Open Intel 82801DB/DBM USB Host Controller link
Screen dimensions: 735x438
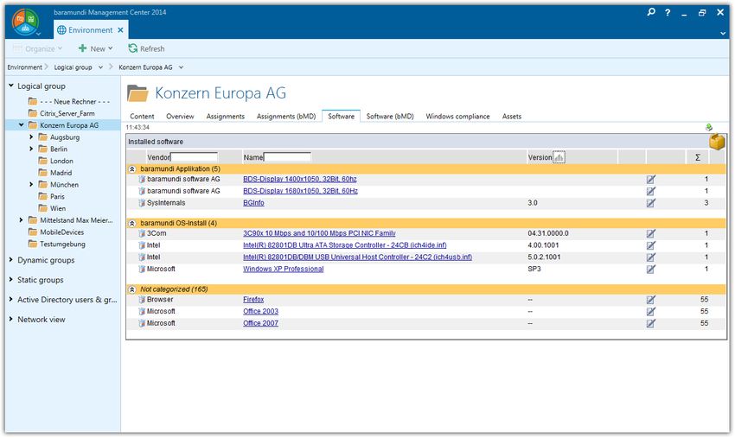coord(357,257)
